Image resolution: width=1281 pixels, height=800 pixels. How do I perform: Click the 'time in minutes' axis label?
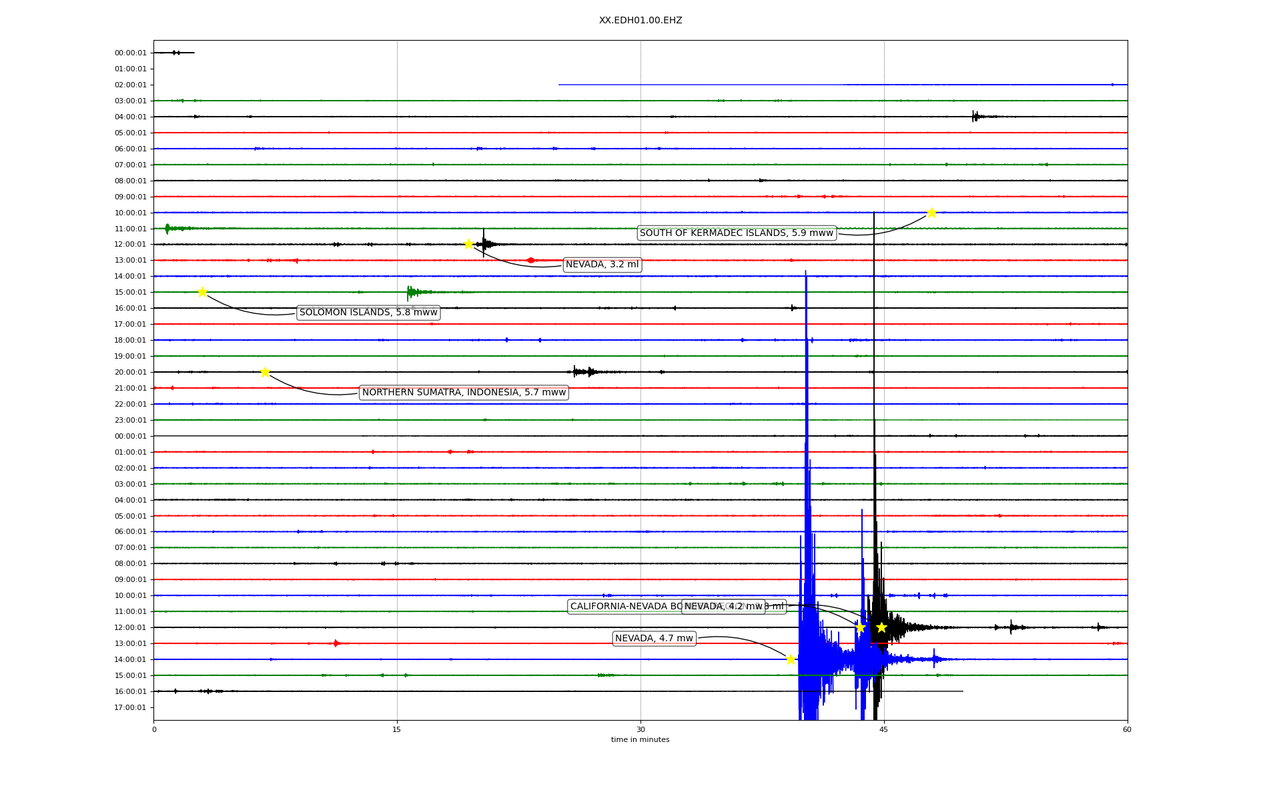click(x=640, y=740)
